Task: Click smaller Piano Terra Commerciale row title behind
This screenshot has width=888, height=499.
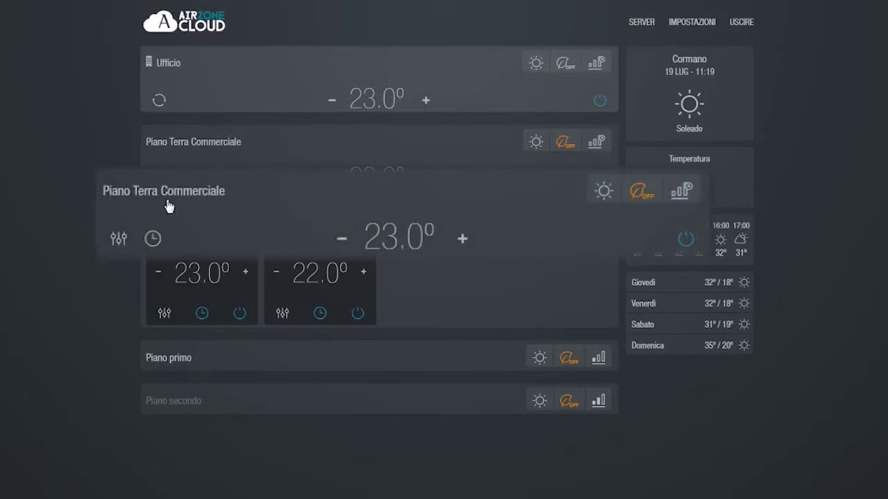Action: (194, 142)
